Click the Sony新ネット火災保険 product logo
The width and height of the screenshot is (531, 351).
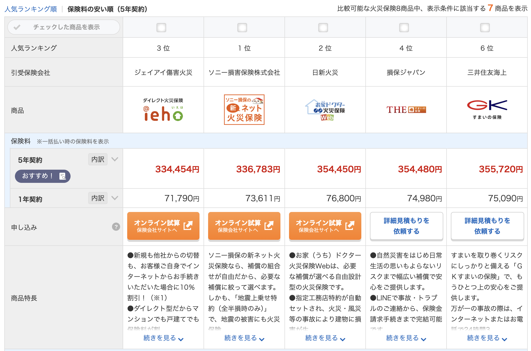[244, 110]
